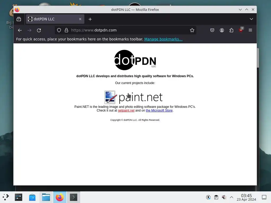Launch Discover software center from taskbar
This screenshot has height=203, width=271.
[32, 197]
